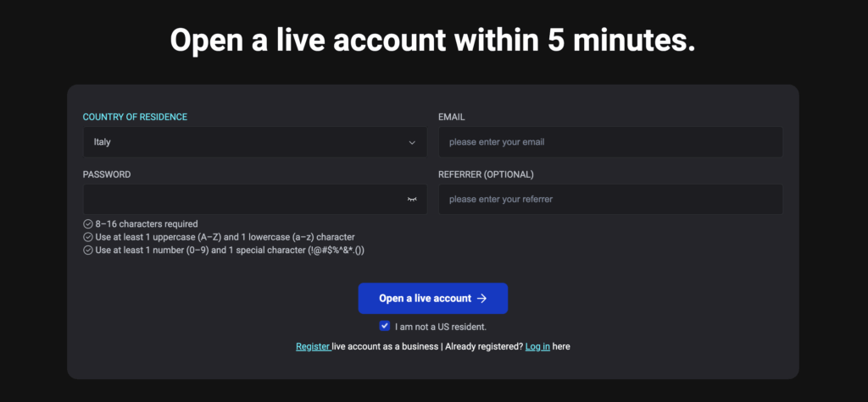Click into the password input field
Screen dimensions: 868x402
click(x=242, y=200)
